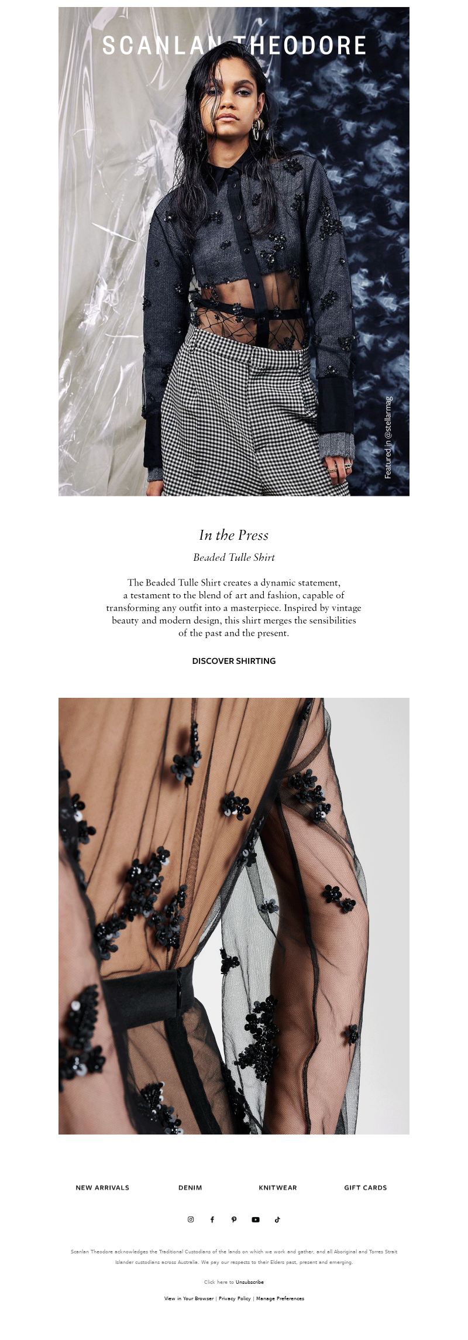Click the Unsubscribe link
This screenshot has height=1340, width=468.
250,1282
